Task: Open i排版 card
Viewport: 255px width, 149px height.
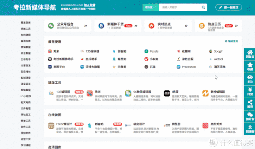Action: click(x=181, y=96)
